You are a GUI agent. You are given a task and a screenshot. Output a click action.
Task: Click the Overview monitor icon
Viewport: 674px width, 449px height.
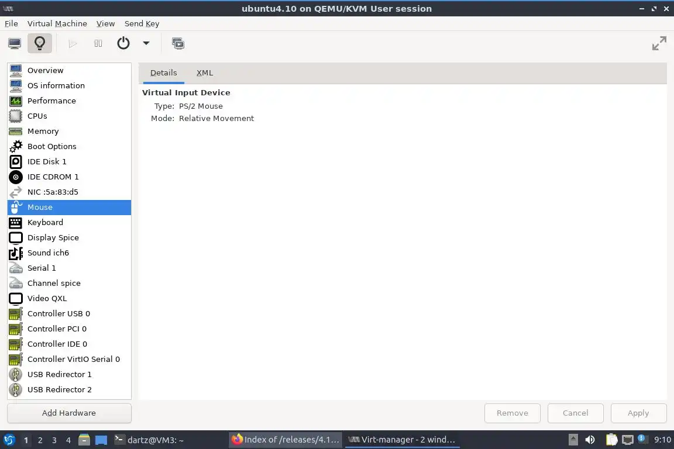click(x=15, y=71)
